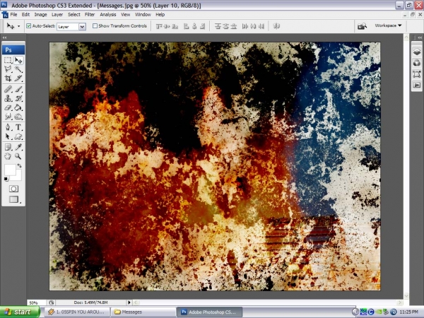Select the Crop tool
The width and height of the screenshot is (424, 318).
[x=8, y=78]
